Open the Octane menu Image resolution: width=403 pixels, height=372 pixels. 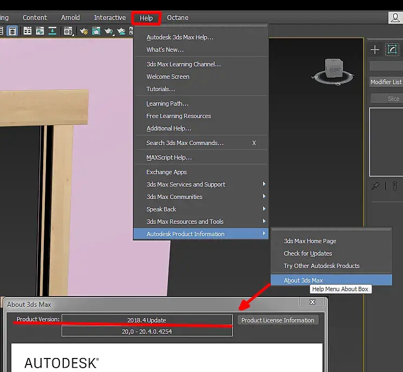[x=178, y=18]
